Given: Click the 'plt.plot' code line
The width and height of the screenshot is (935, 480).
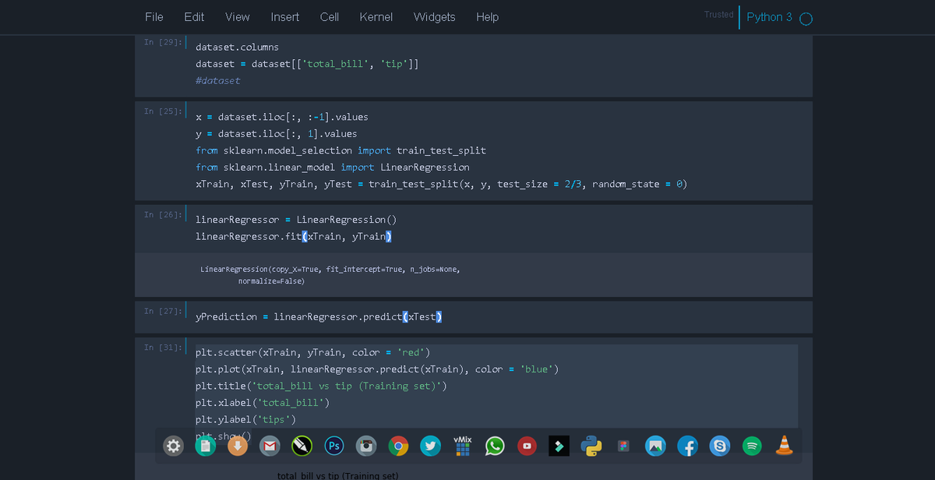Looking at the screenshot, I should [x=377, y=369].
